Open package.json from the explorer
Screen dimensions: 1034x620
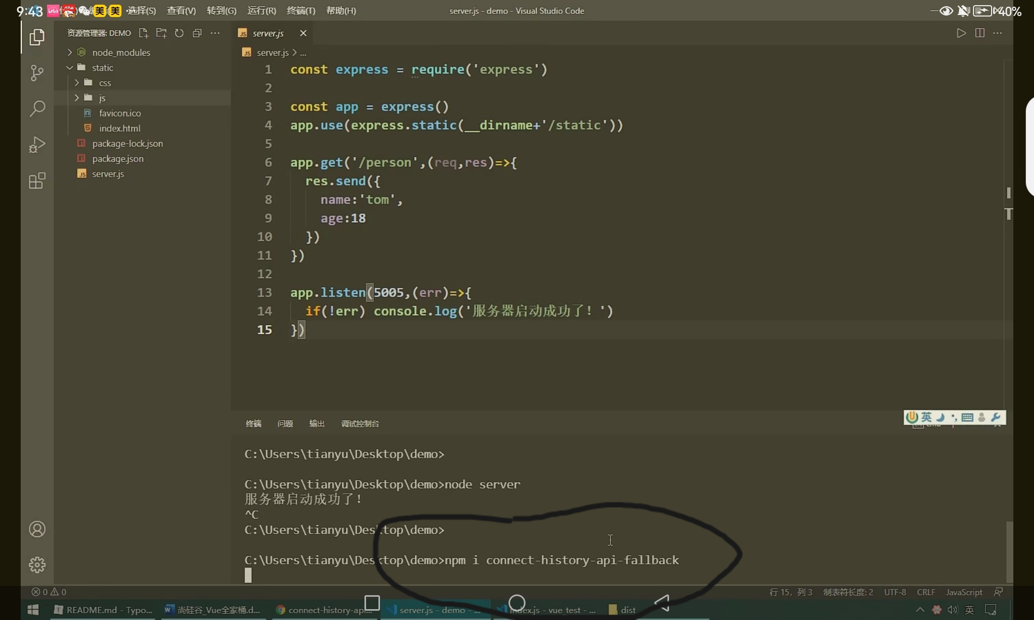(x=117, y=159)
